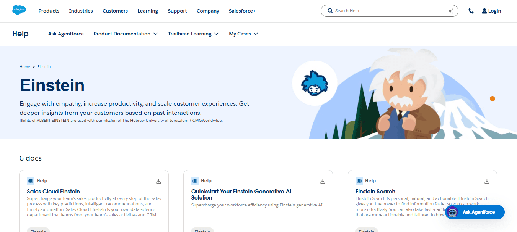Click Einstein in the breadcrumb
The width and height of the screenshot is (517, 232).
(44, 67)
